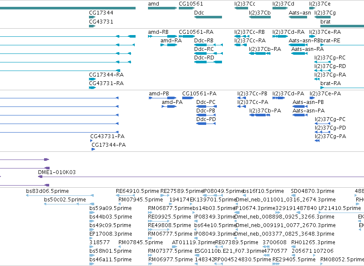
Task: Click the DME1-010K03 clone label
Action: (57, 172)
